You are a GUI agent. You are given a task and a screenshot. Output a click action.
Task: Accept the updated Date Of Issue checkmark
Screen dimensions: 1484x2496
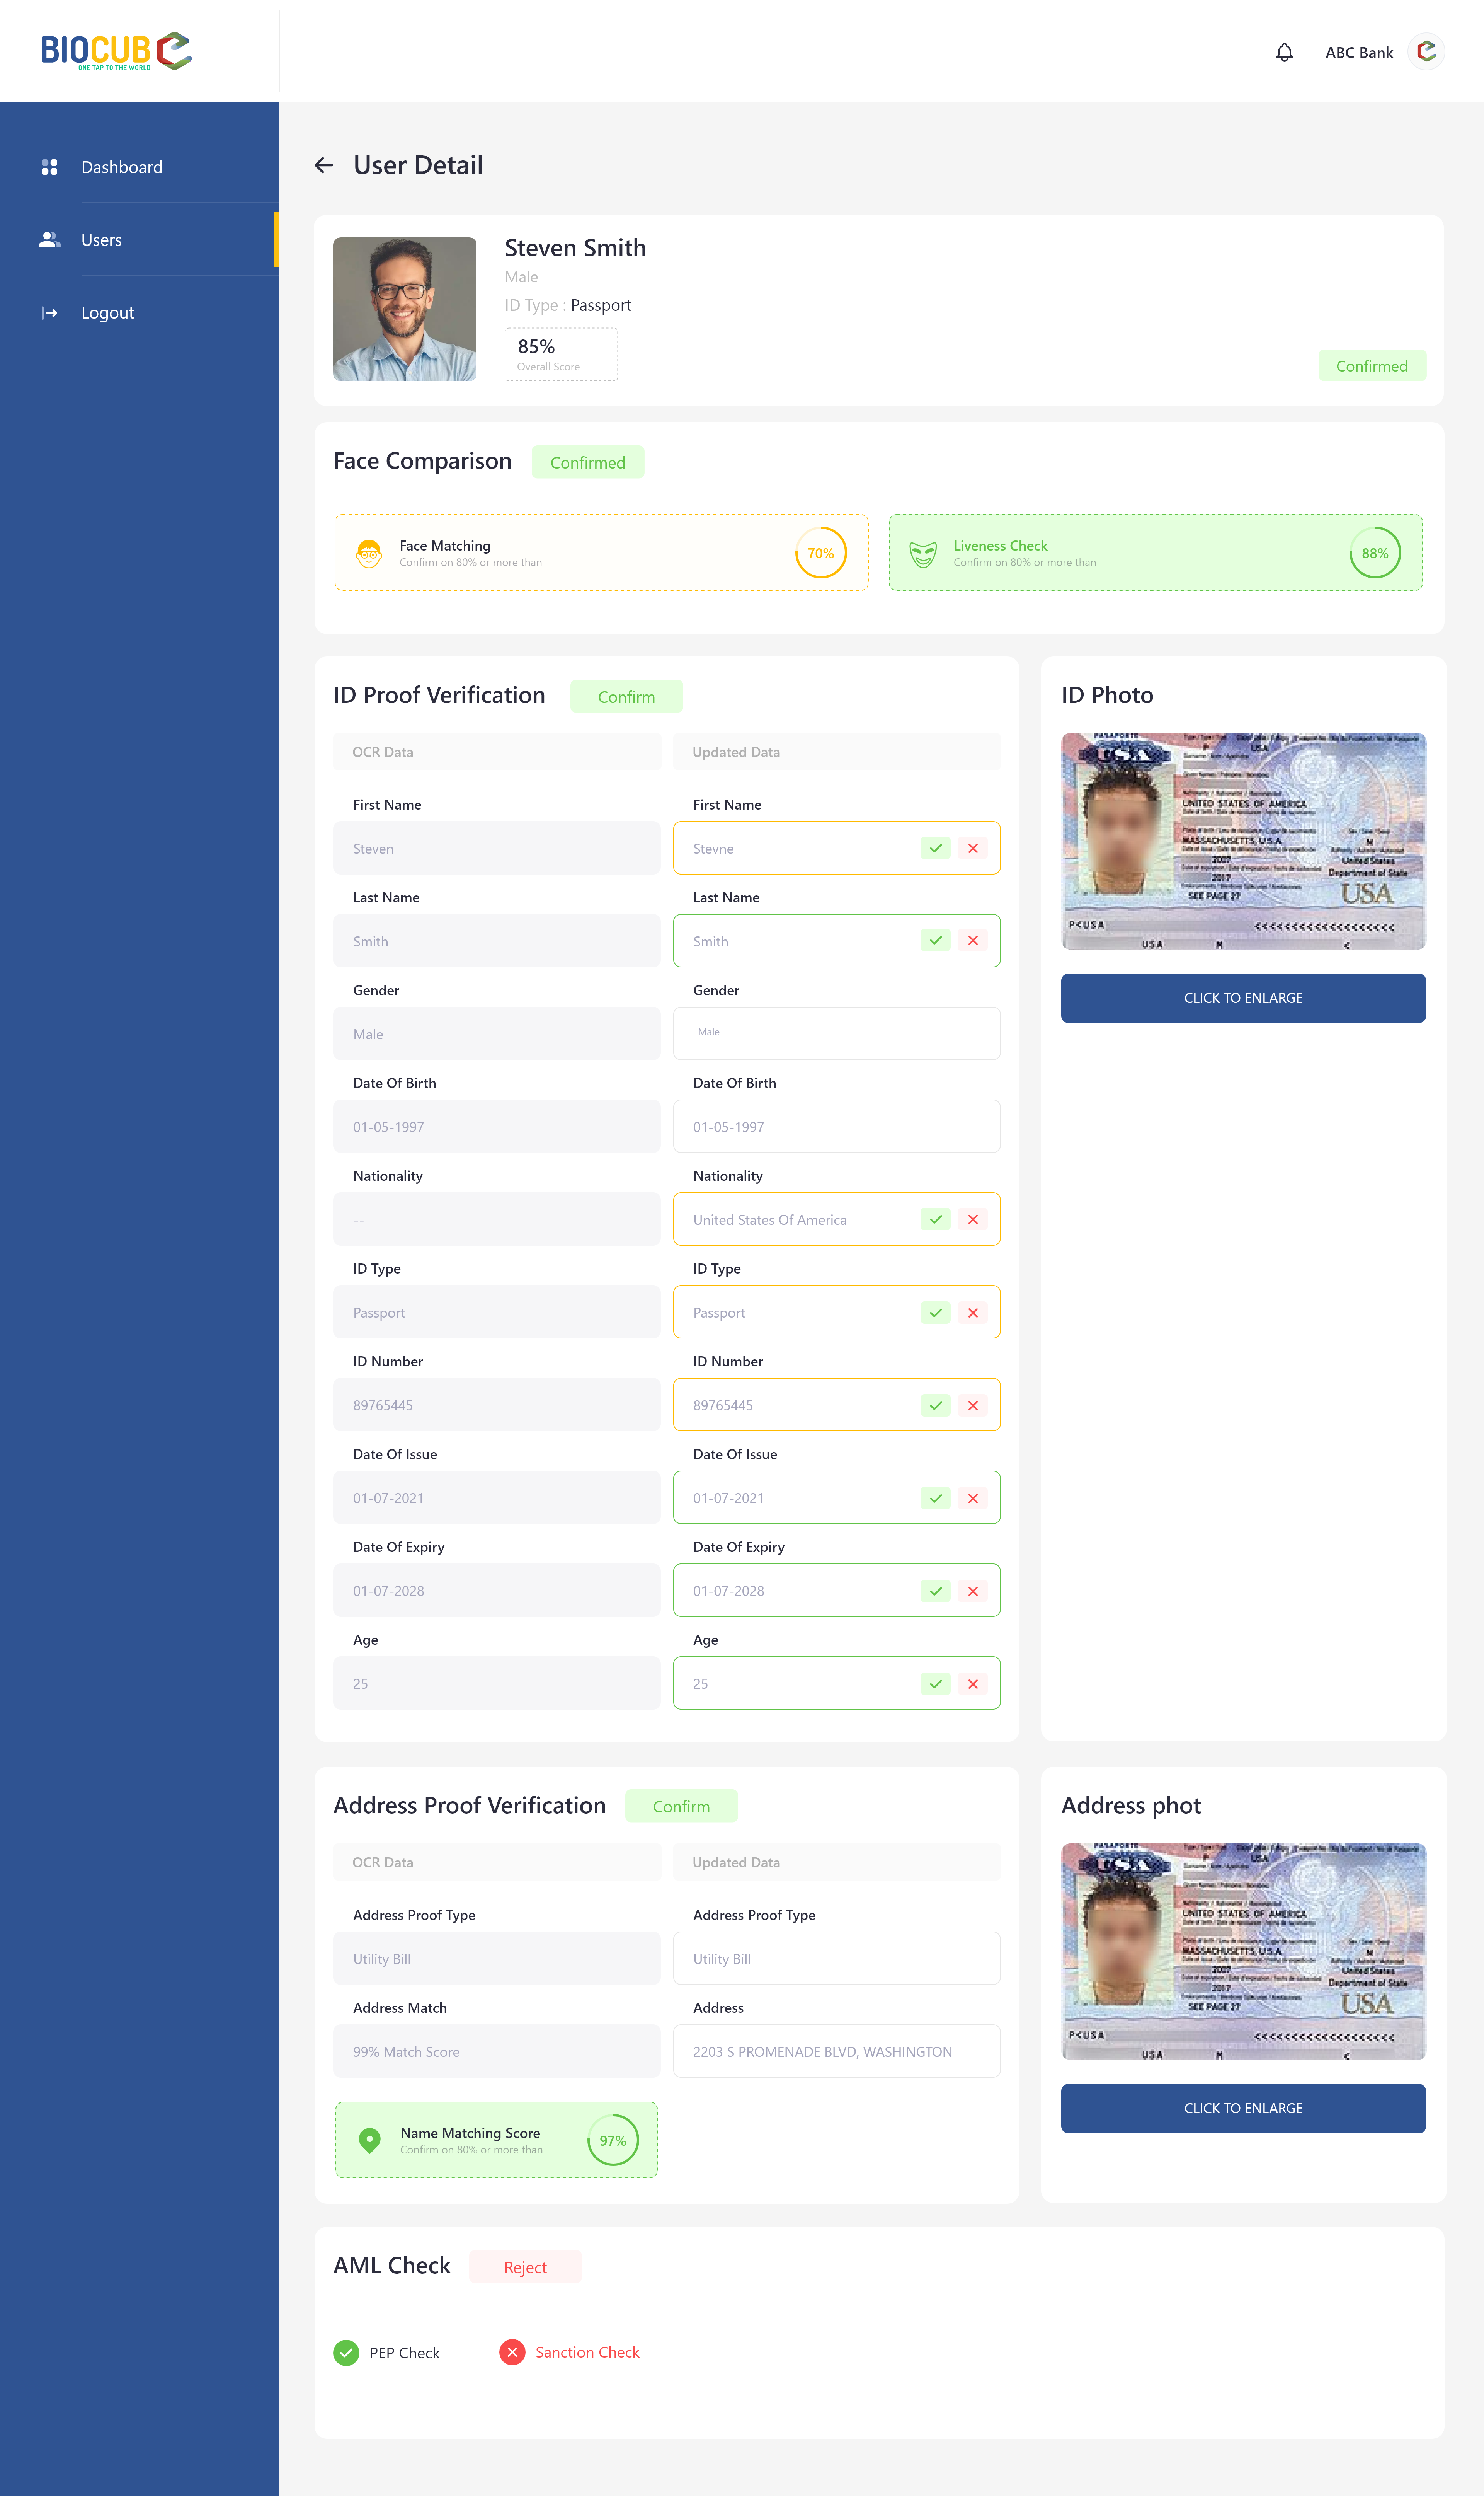[x=935, y=1499]
